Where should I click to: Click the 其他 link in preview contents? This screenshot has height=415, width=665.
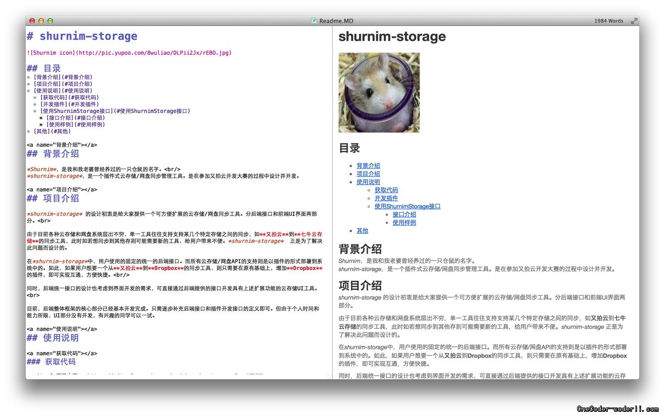pyautogui.click(x=362, y=231)
